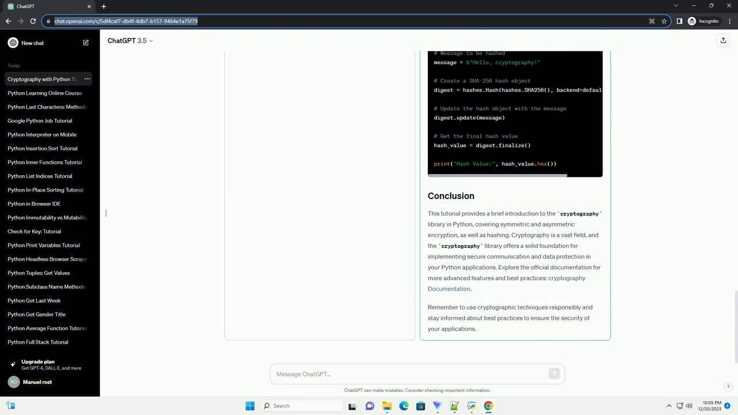Viewport: 738px width, 415px height.
Task: Bookmark this page with star icon
Action: point(664,21)
